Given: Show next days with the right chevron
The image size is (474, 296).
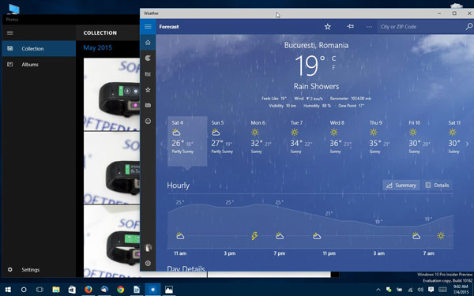Looking at the screenshot, I should coord(467,144).
